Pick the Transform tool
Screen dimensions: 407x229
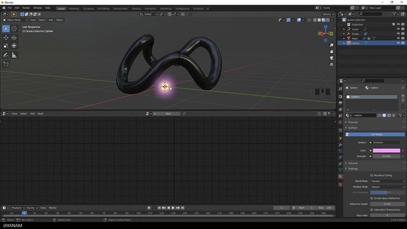pyautogui.click(x=14, y=46)
